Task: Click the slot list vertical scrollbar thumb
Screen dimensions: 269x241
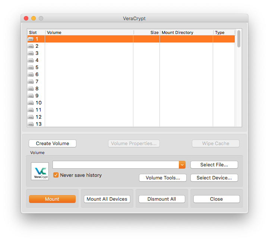Action: pyautogui.click(x=238, y=39)
